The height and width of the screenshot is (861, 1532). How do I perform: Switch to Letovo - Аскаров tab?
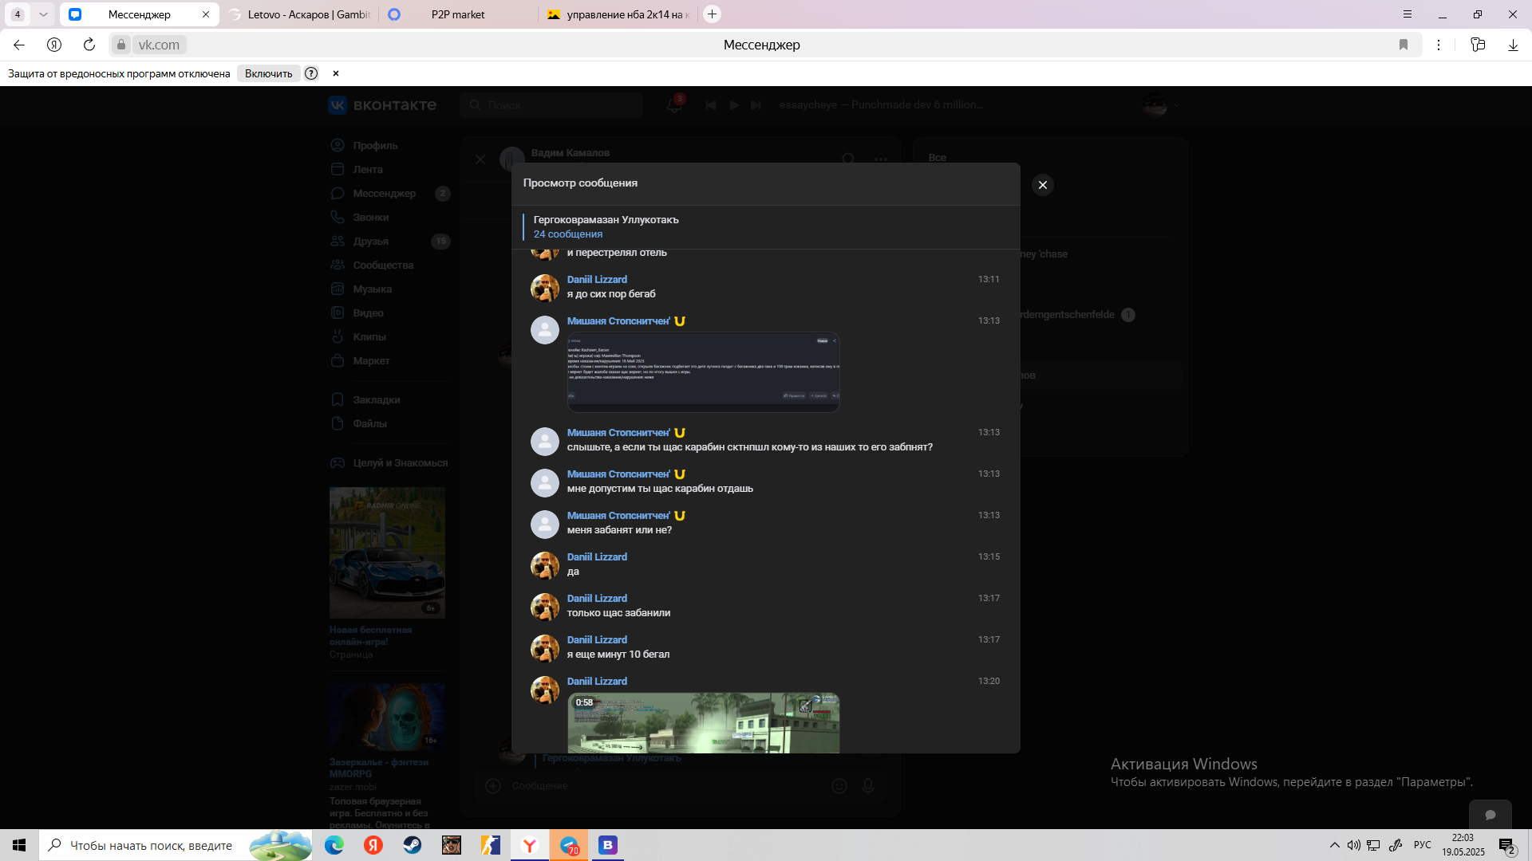tap(307, 14)
